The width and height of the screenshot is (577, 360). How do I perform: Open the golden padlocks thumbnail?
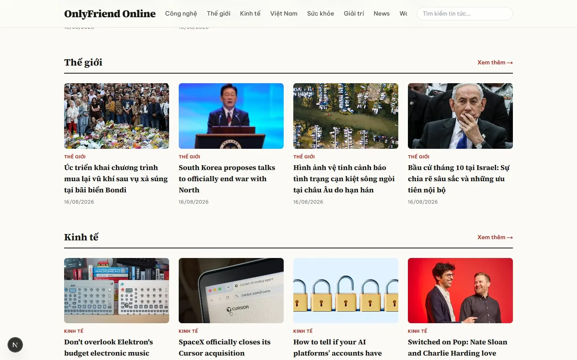pyautogui.click(x=346, y=291)
